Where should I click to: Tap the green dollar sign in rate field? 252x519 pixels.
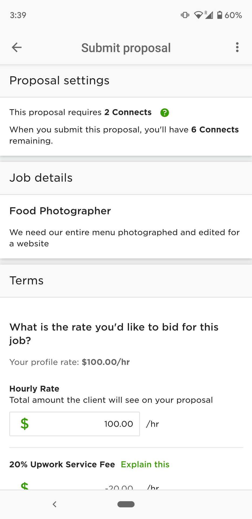(25, 424)
